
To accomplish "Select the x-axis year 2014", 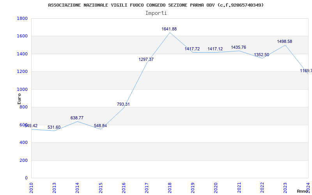I will (77, 188).
